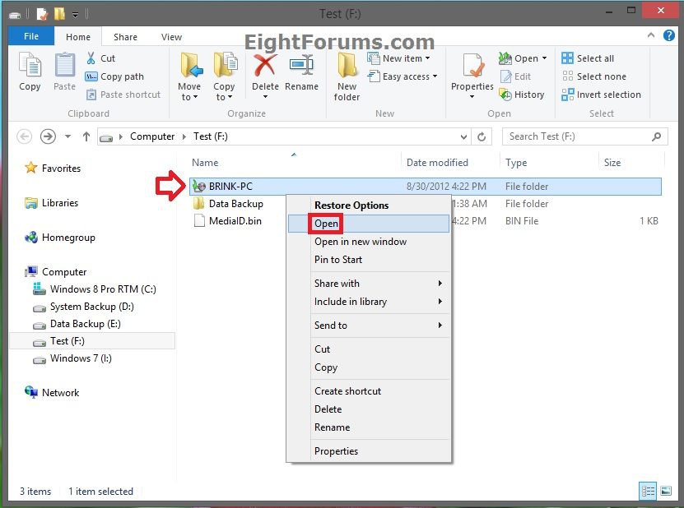This screenshot has height=508, width=684.
Task: Click the Edit command in ribbon
Action: click(x=515, y=76)
